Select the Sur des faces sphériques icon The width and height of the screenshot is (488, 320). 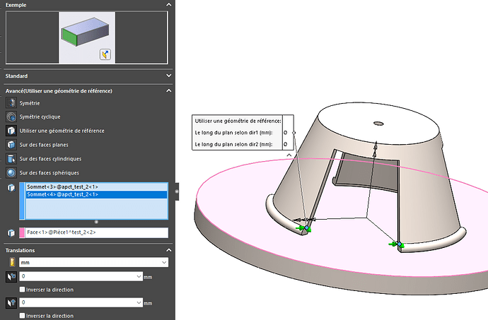point(11,172)
